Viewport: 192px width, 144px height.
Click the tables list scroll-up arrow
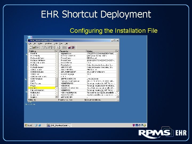[56, 51]
